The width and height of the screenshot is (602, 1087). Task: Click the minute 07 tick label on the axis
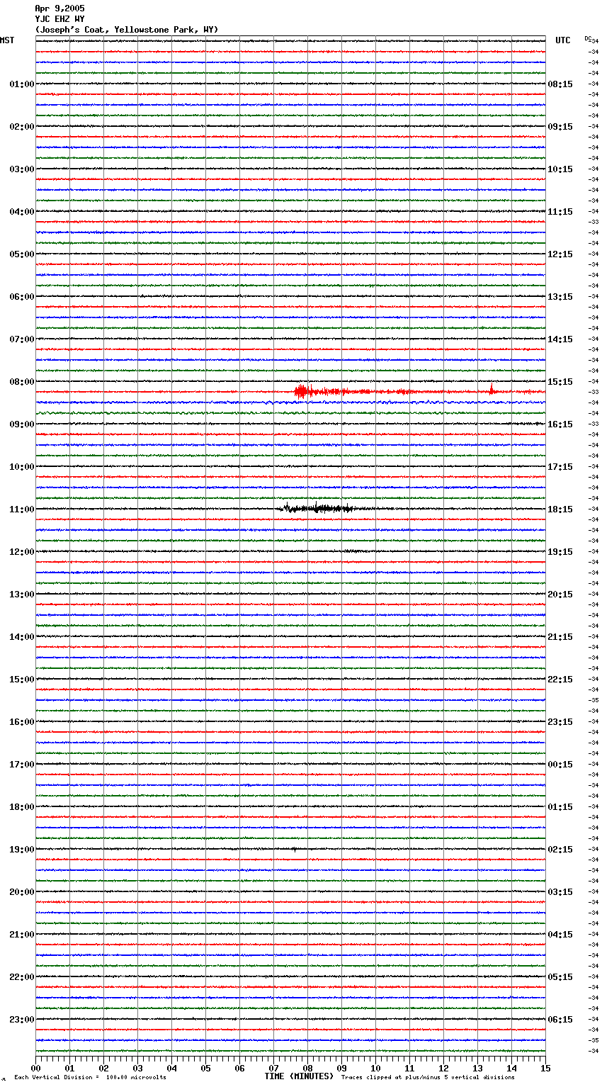click(273, 1067)
